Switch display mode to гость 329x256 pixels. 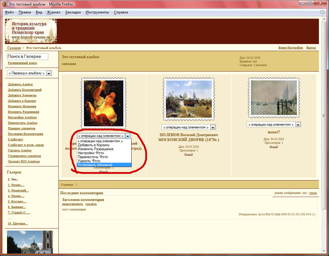point(313,193)
